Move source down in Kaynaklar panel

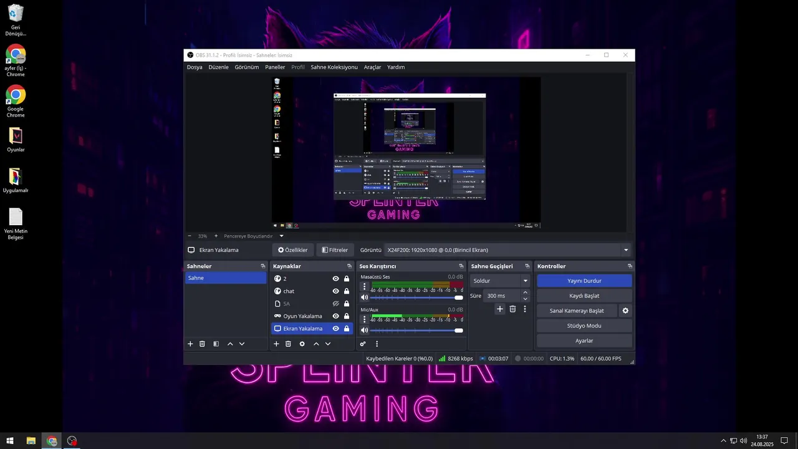[x=328, y=344]
